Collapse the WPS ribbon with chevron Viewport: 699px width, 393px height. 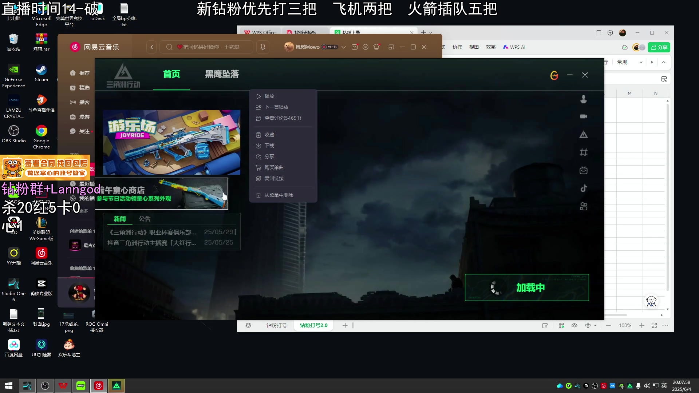point(664,62)
